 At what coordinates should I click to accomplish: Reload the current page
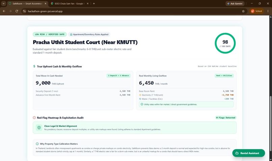17,11
